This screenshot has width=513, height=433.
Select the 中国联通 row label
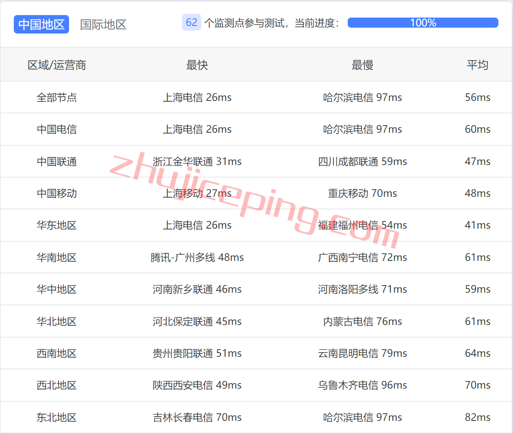point(57,161)
